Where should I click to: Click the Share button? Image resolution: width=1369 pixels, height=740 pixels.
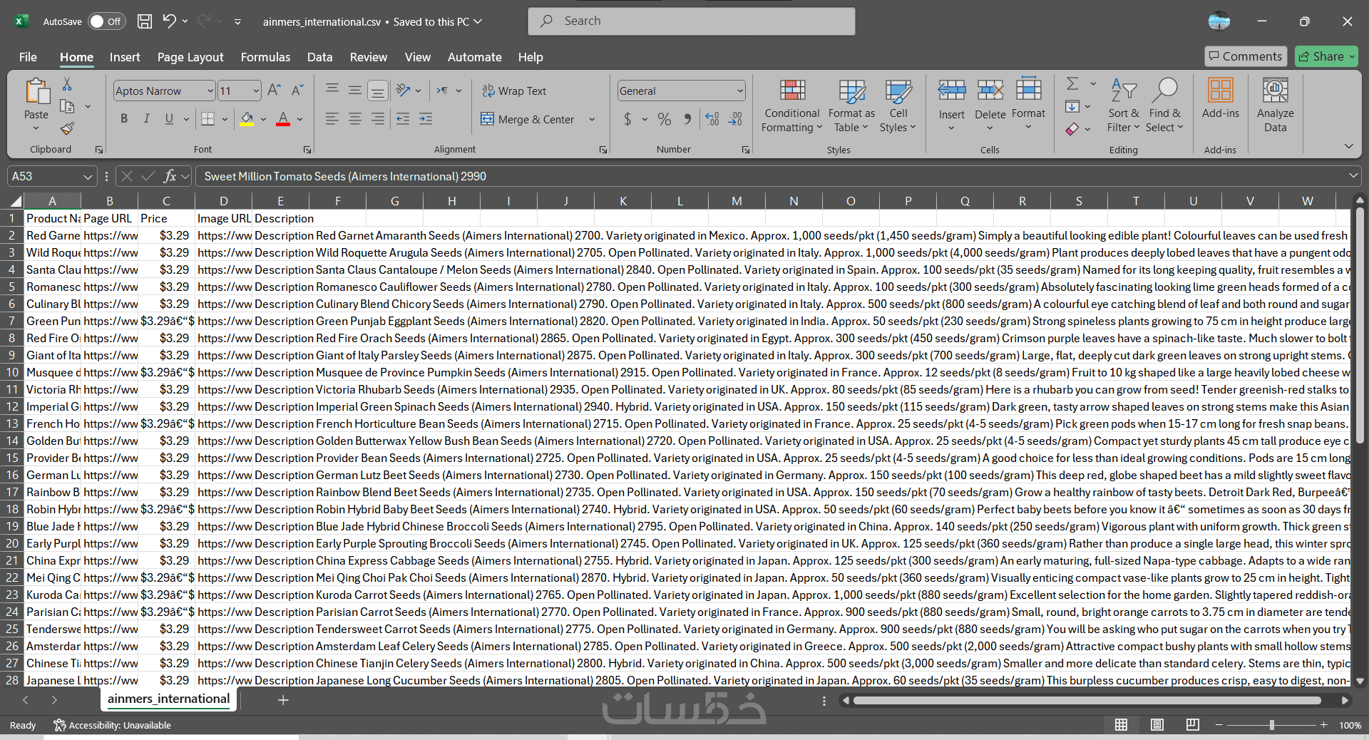point(1326,56)
